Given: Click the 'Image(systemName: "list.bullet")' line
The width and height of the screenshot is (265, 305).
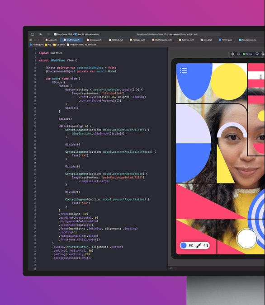Looking at the screenshot, I should coord(98,94).
